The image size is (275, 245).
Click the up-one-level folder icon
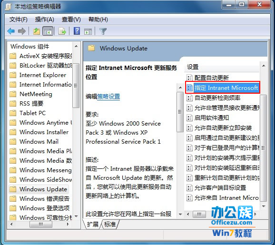click(x=37, y=31)
